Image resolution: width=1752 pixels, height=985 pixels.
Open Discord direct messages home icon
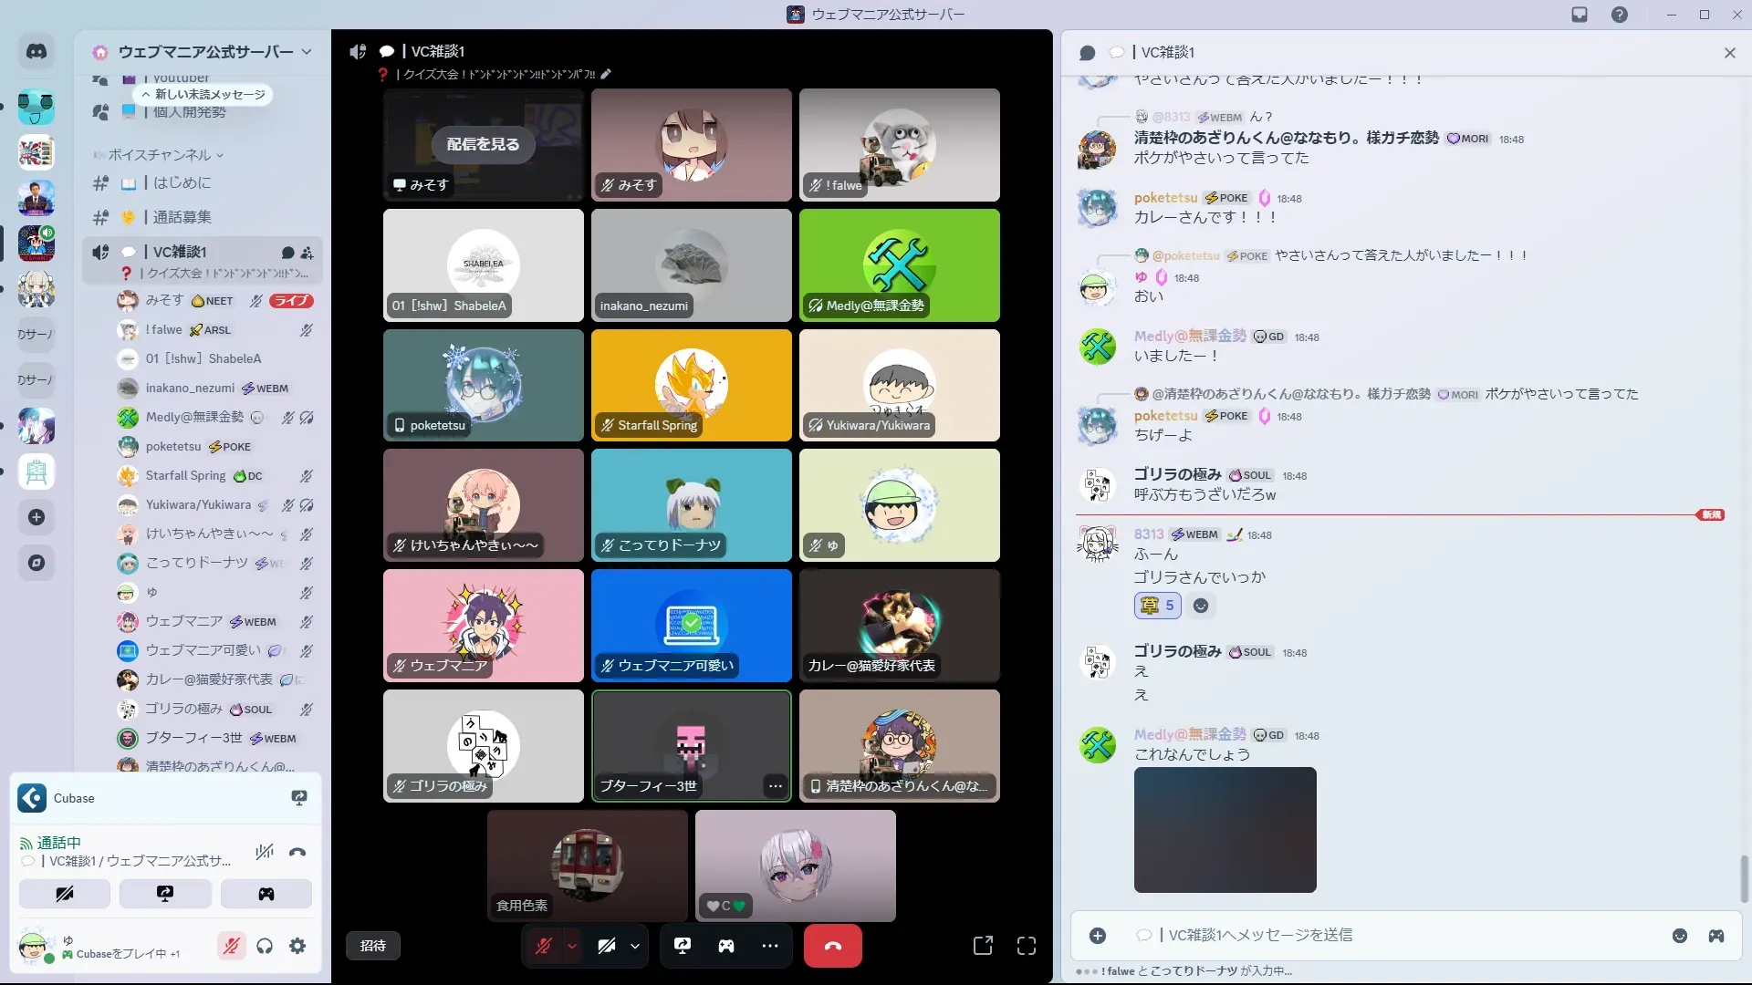pos(36,52)
